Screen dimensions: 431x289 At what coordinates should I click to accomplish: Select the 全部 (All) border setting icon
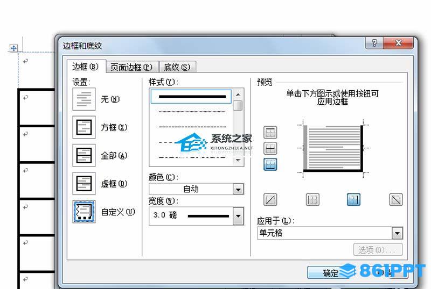click(x=84, y=155)
